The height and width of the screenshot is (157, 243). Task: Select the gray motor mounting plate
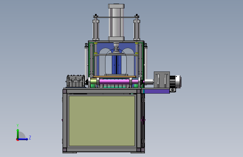(162, 80)
